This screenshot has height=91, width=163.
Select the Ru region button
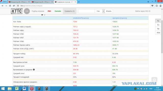coord(158,21)
